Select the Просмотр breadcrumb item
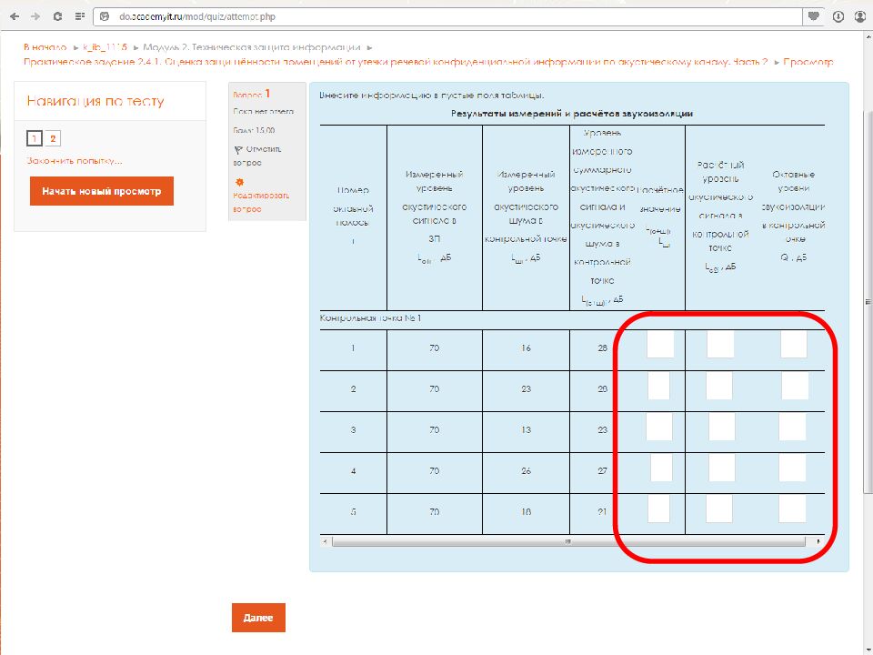 tap(808, 62)
